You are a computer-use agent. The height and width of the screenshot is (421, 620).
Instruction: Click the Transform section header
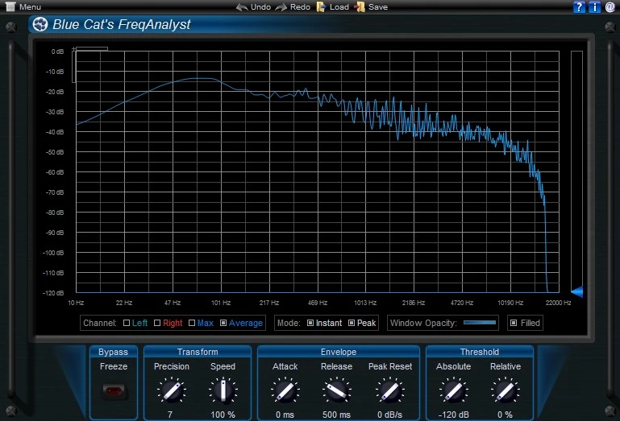[x=198, y=352]
